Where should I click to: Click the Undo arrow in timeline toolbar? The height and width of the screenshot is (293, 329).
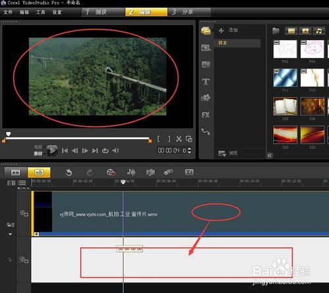tap(68, 173)
